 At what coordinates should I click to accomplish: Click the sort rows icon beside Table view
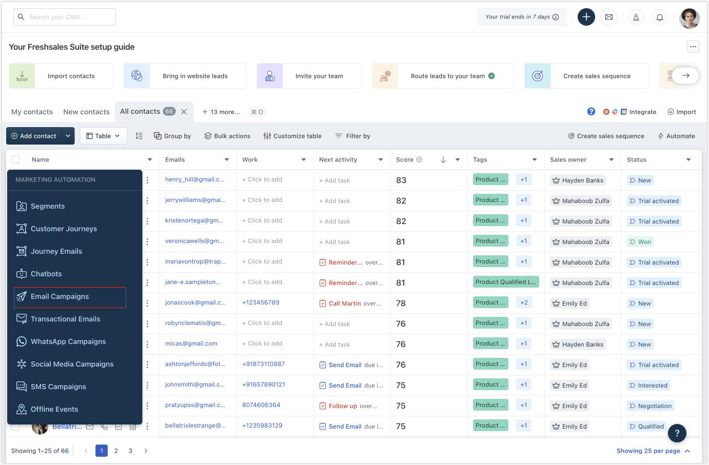139,135
